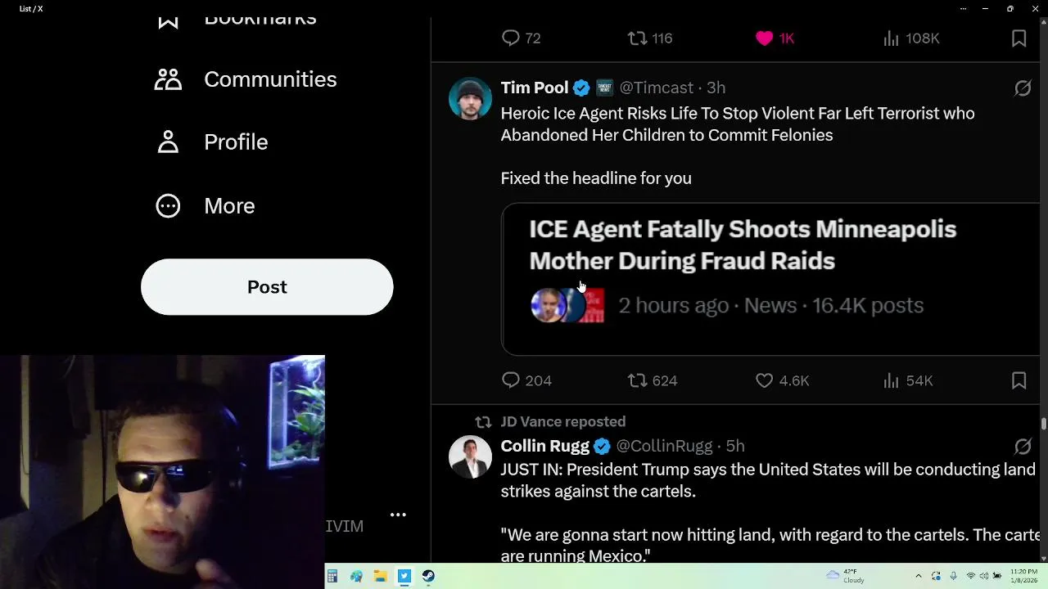Viewport: 1048px width, 589px height.
Task: View analytics showing 108K views
Action: 911,38
